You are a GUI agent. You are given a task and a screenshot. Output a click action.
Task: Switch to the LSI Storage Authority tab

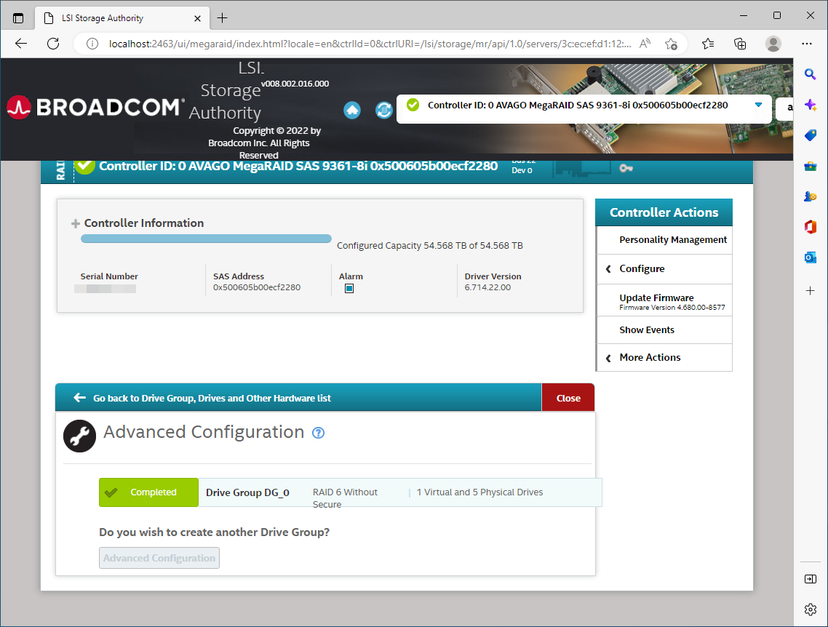pos(122,18)
